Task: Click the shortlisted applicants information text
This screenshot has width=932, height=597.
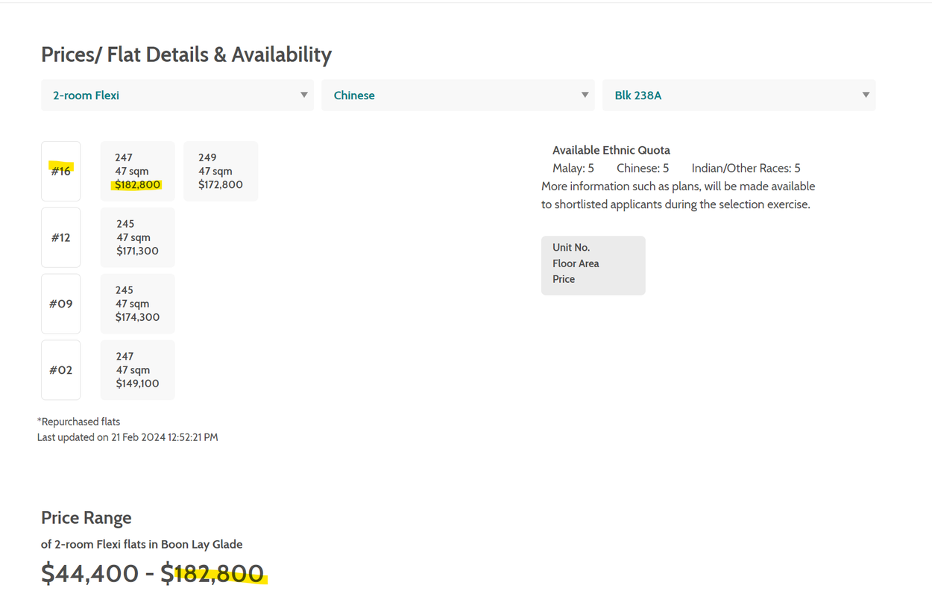Action: coord(678,196)
